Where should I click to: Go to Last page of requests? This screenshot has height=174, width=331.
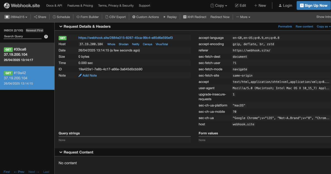click(x=46, y=172)
